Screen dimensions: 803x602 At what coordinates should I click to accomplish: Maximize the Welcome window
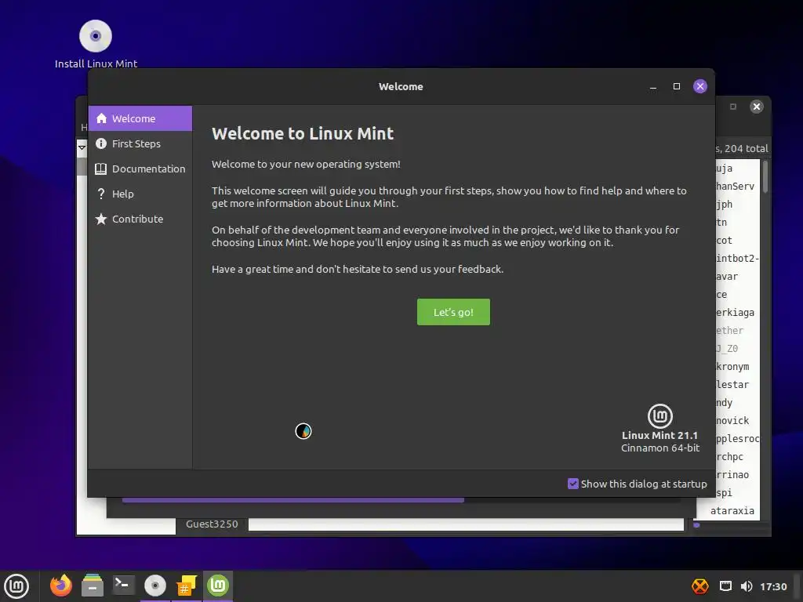(x=677, y=86)
